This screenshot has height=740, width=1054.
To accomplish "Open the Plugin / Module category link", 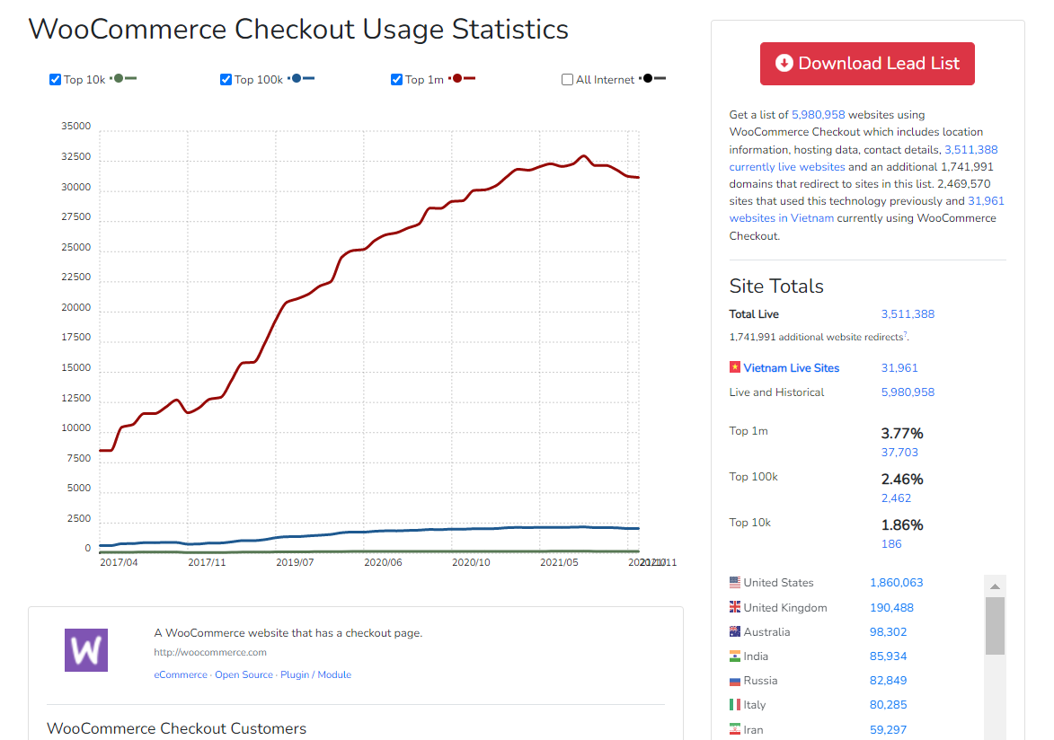I will pyautogui.click(x=315, y=674).
